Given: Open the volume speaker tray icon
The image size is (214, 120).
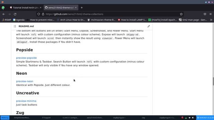Looking at the screenshot, I should click(193, 118).
